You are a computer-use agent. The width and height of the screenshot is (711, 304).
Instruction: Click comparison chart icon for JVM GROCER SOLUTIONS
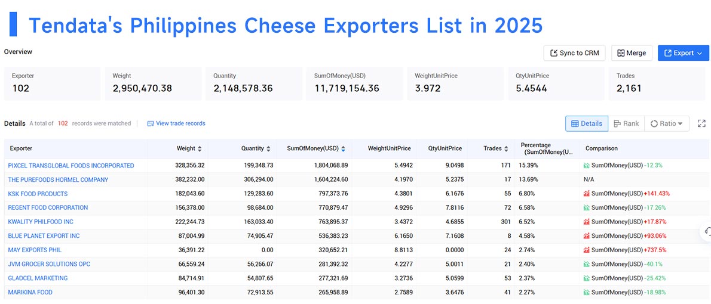click(x=587, y=264)
